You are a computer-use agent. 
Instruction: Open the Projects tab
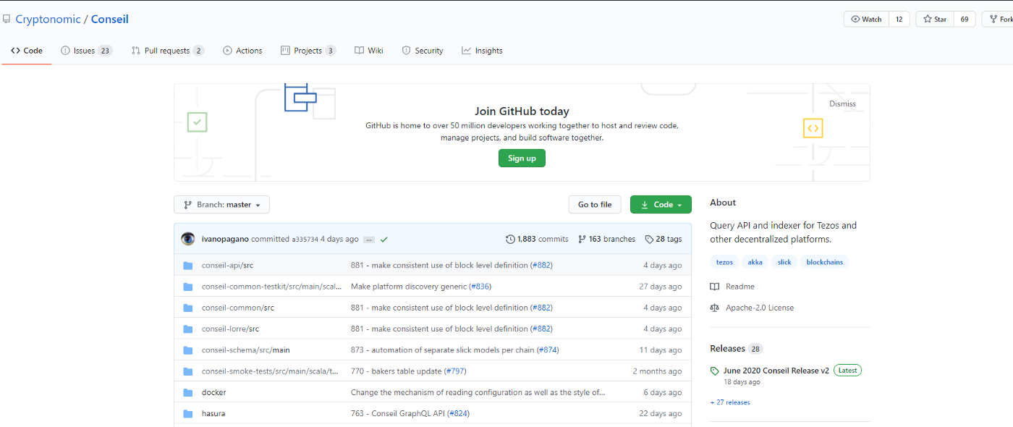coord(309,51)
